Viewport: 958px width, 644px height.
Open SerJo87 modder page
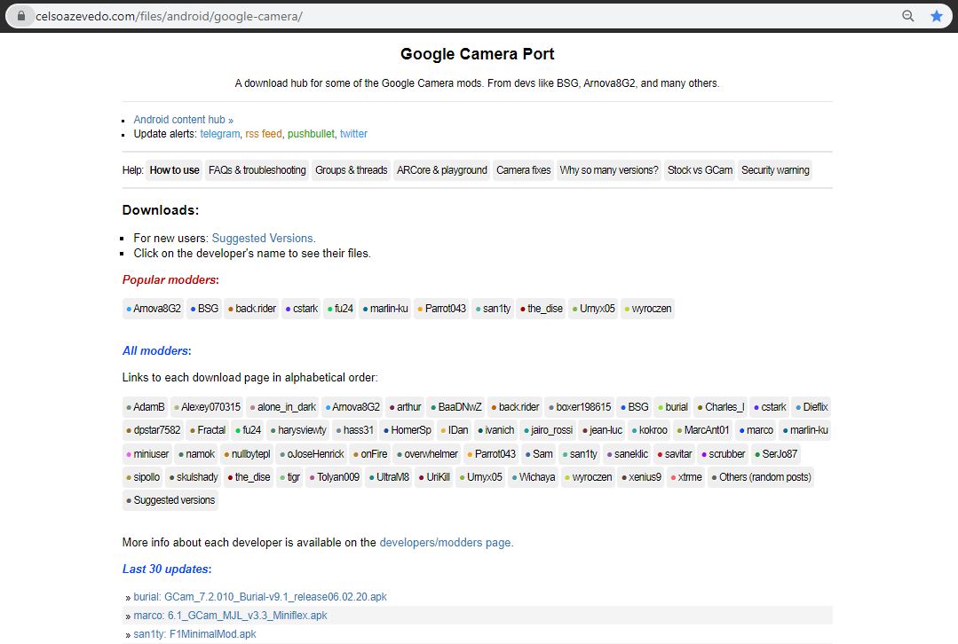[x=776, y=454]
